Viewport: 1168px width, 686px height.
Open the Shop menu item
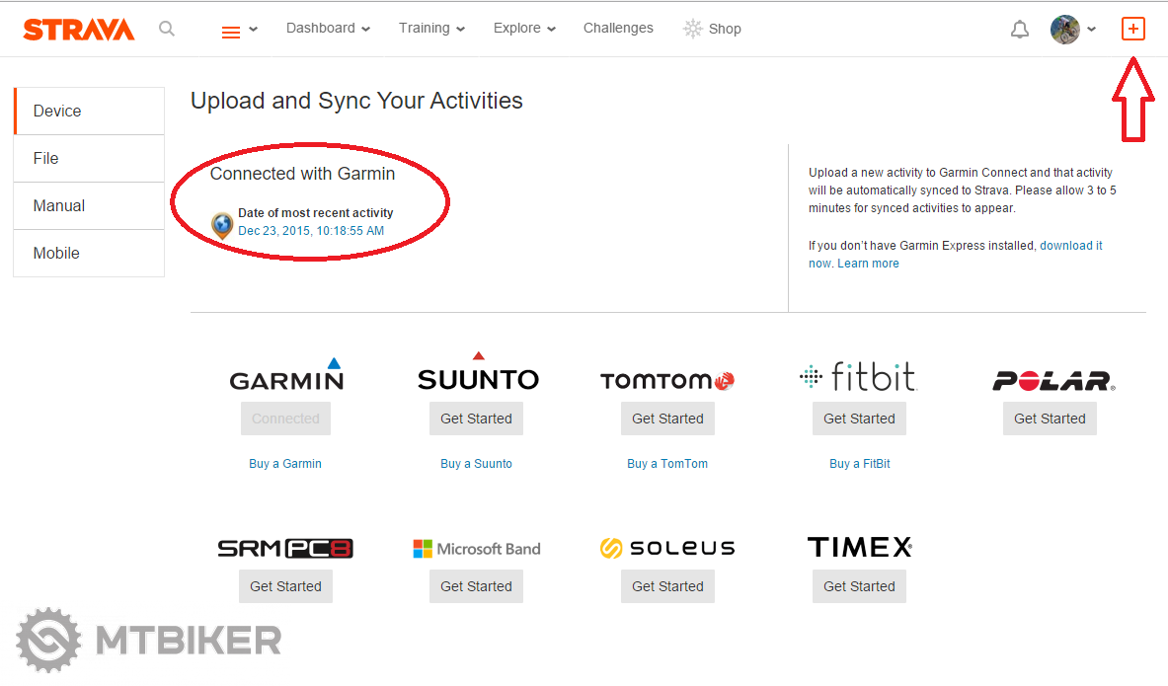(x=725, y=29)
